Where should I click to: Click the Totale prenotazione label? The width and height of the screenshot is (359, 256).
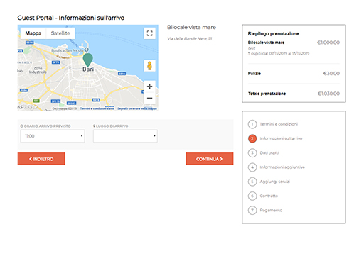click(x=267, y=94)
